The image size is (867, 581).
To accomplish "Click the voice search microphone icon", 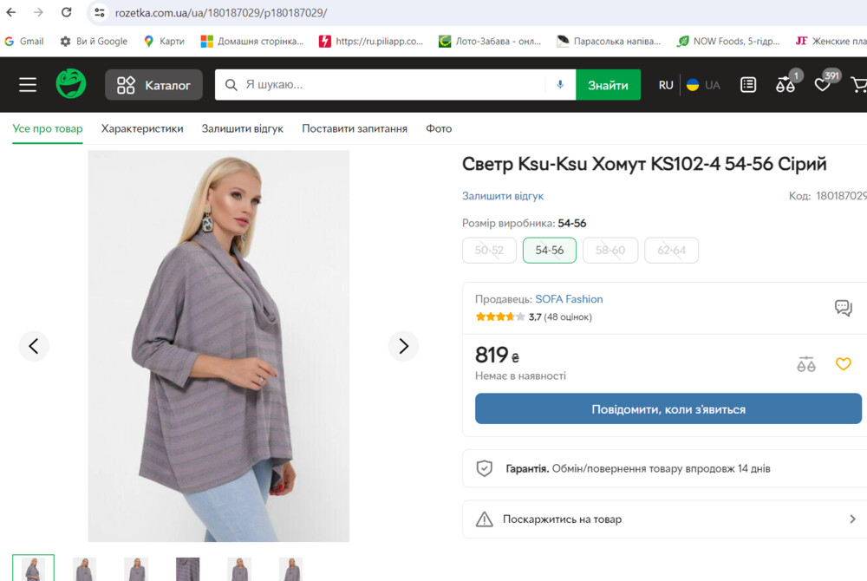I will tap(560, 85).
